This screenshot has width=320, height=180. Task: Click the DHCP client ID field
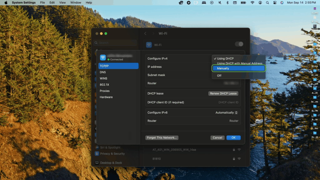[228, 102]
